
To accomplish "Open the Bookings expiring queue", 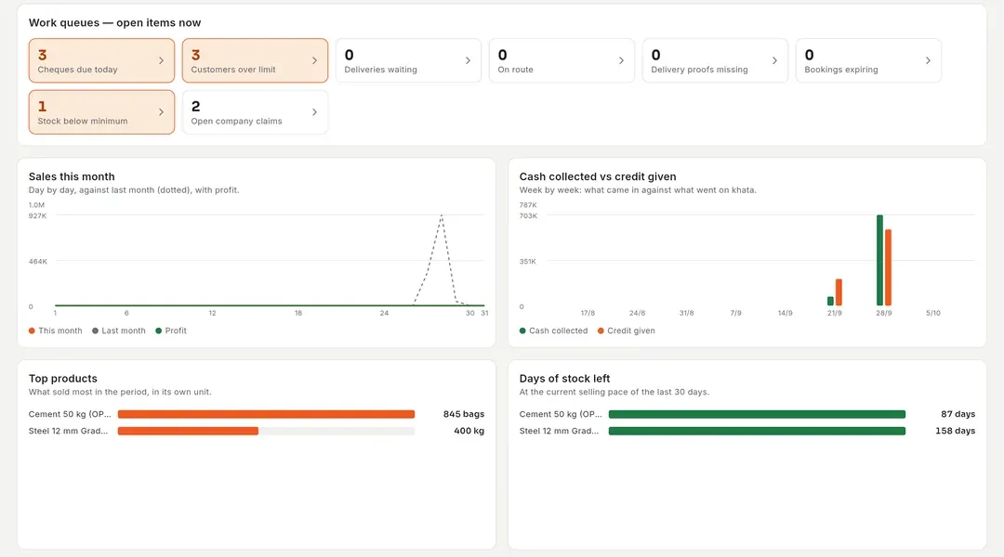I will click(x=868, y=60).
